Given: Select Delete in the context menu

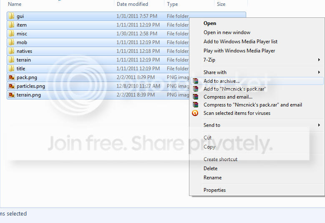Looking at the screenshot, I should coord(210,168).
